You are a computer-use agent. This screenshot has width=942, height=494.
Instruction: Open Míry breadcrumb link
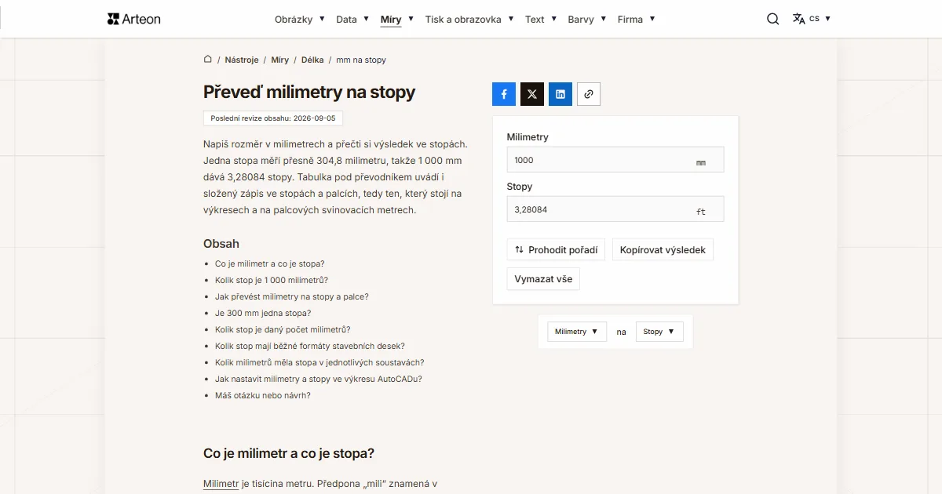point(280,60)
